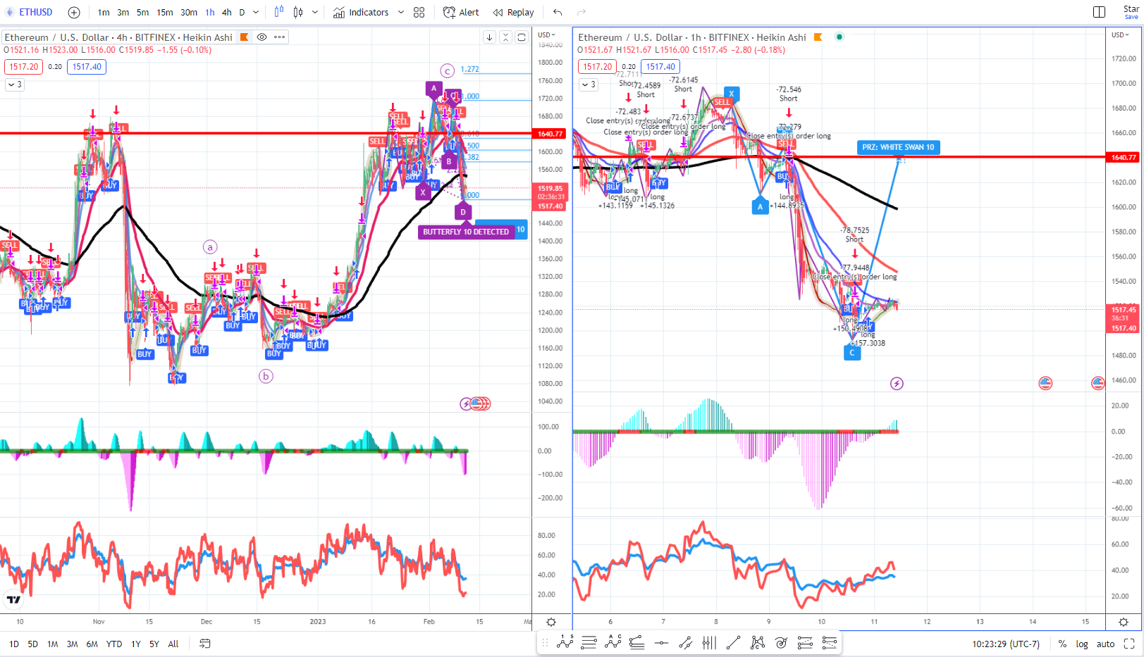Set the date range to 5Y
The width and height of the screenshot is (1144, 657).
(x=154, y=644)
